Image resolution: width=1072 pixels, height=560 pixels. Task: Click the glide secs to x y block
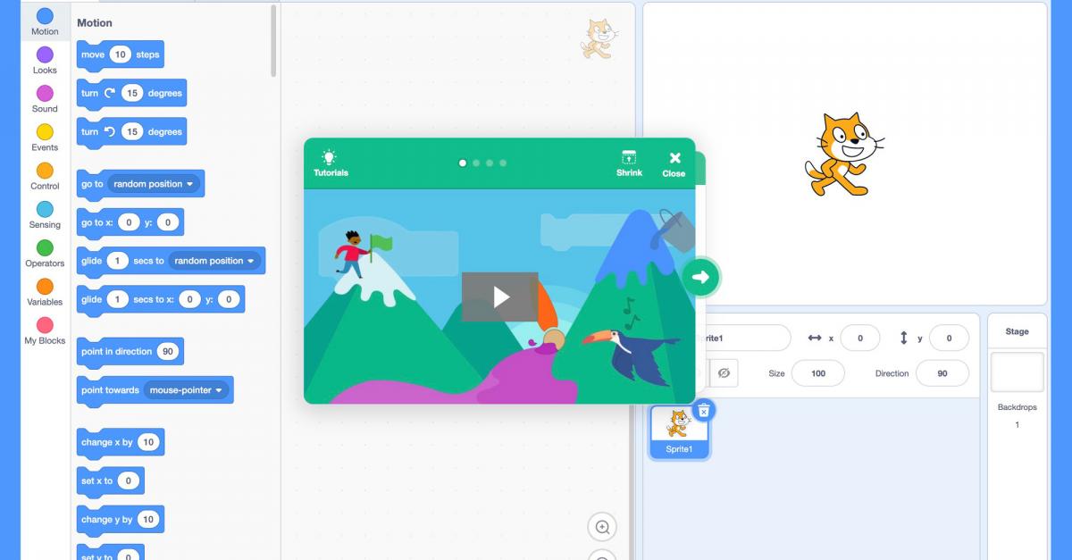click(x=161, y=299)
